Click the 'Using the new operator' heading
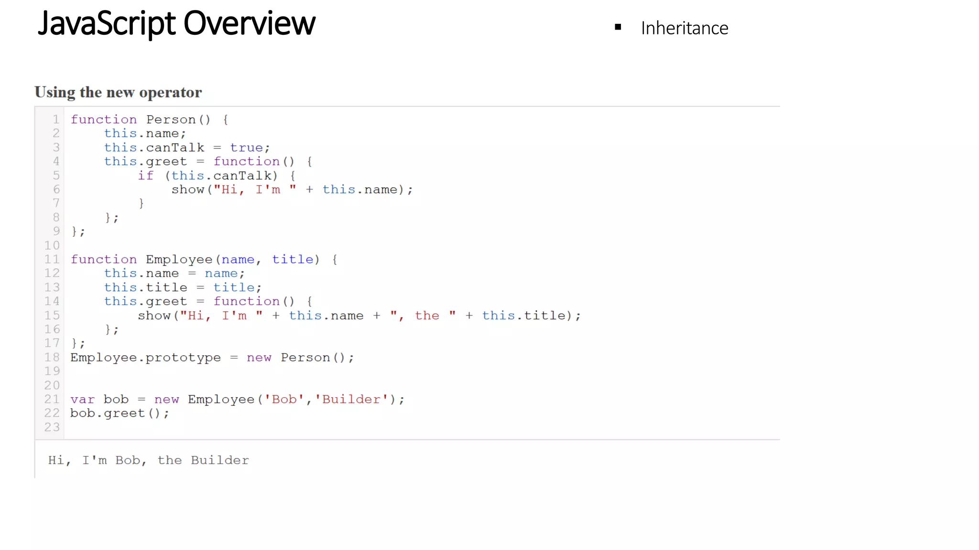 pos(118,92)
